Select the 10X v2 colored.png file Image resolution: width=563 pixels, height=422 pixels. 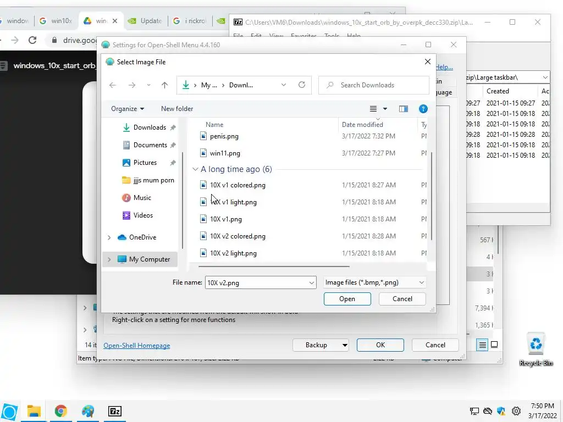pos(238,236)
